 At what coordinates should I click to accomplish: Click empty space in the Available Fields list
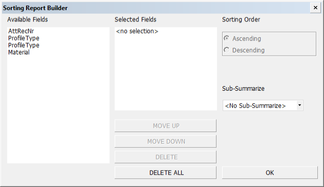[58, 109]
